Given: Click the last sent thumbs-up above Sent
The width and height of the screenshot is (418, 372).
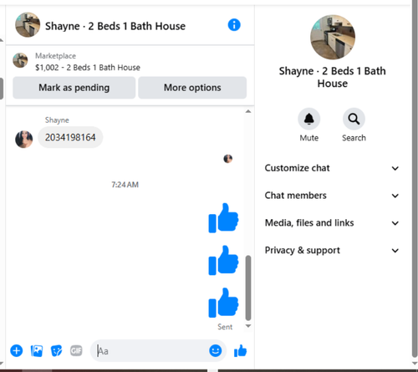Looking at the screenshot, I should click(x=223, y=303).
